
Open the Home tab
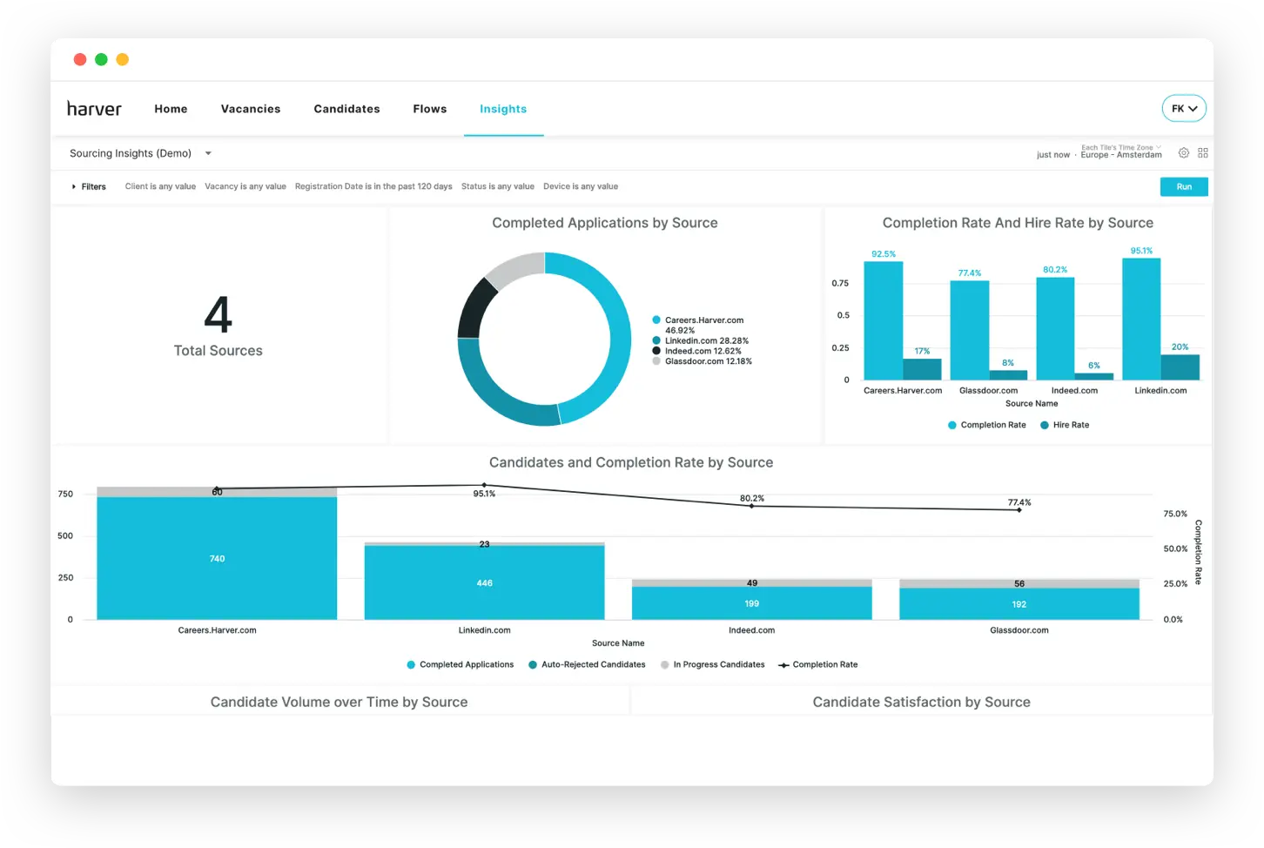coord(171,109)
